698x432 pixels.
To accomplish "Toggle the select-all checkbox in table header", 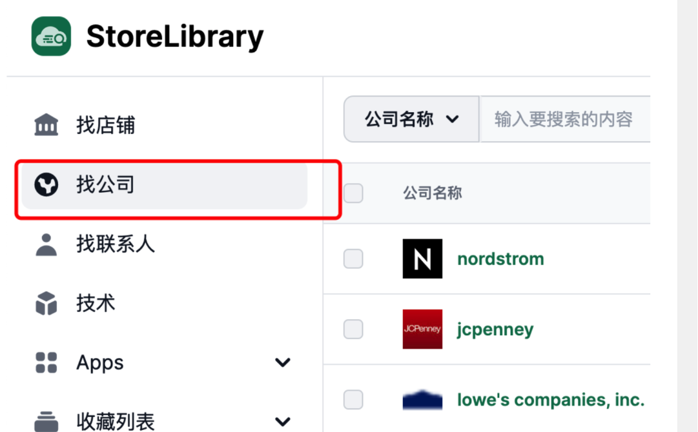I will (x=353, y=193).
